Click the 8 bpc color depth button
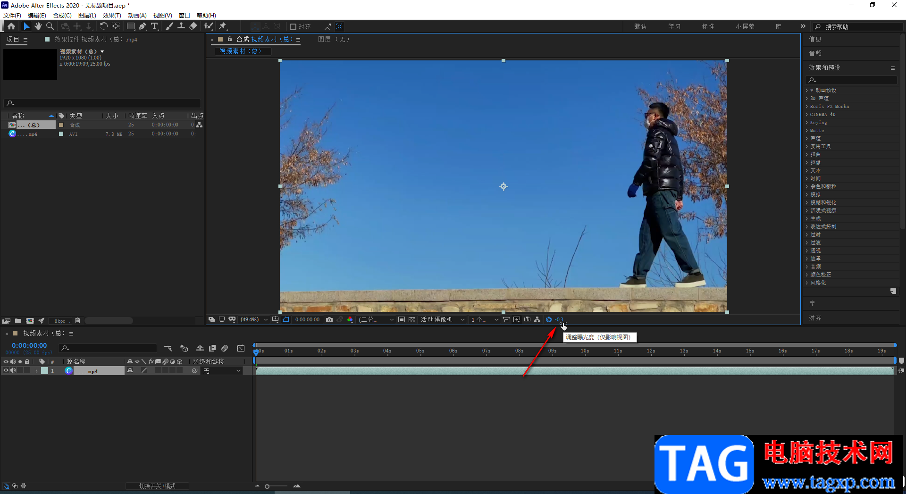The width and height of the screenshot is (906, 494). 60,321
